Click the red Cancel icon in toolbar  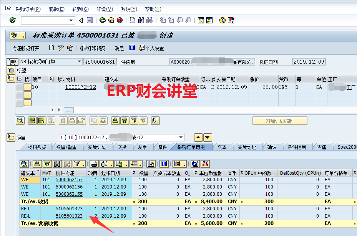tap(120, 20)
